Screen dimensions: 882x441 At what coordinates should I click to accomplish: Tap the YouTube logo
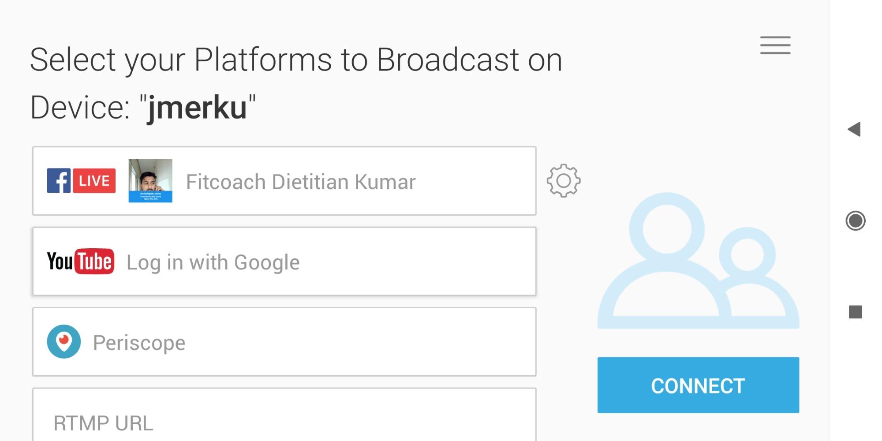pos(80,262)
